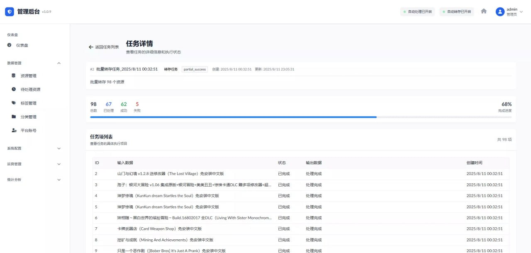The height and width of the screenshot is (253, 531).
Task: Click the 标签管理 tag icon
Action: tap(14, 103)
